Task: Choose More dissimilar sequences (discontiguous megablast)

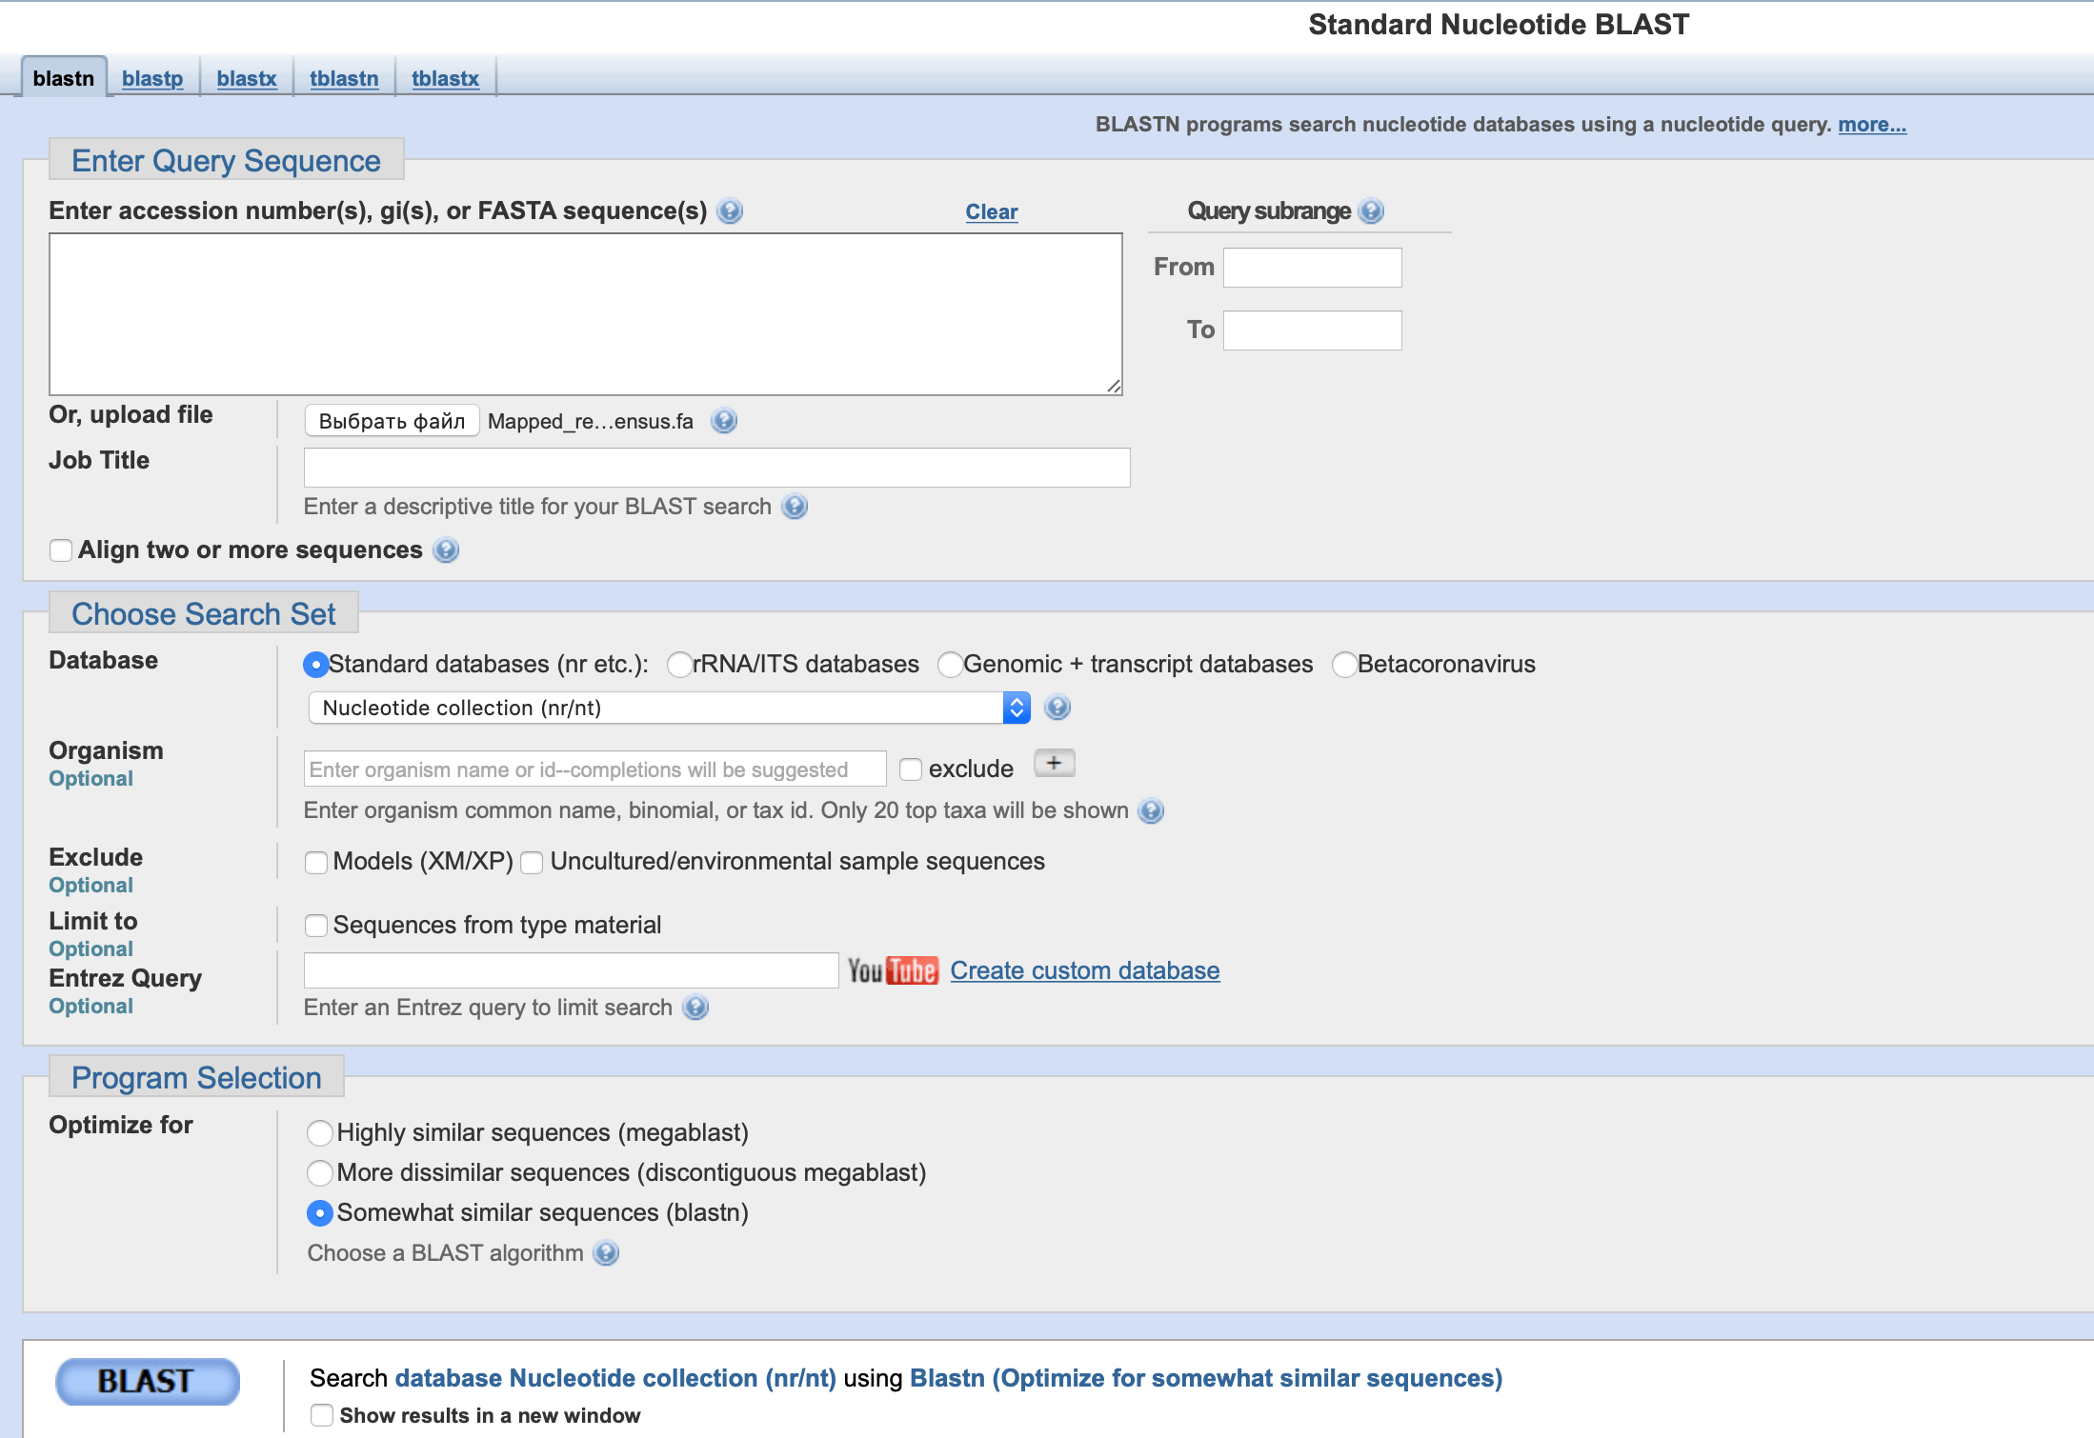Action: [320, 1173]
